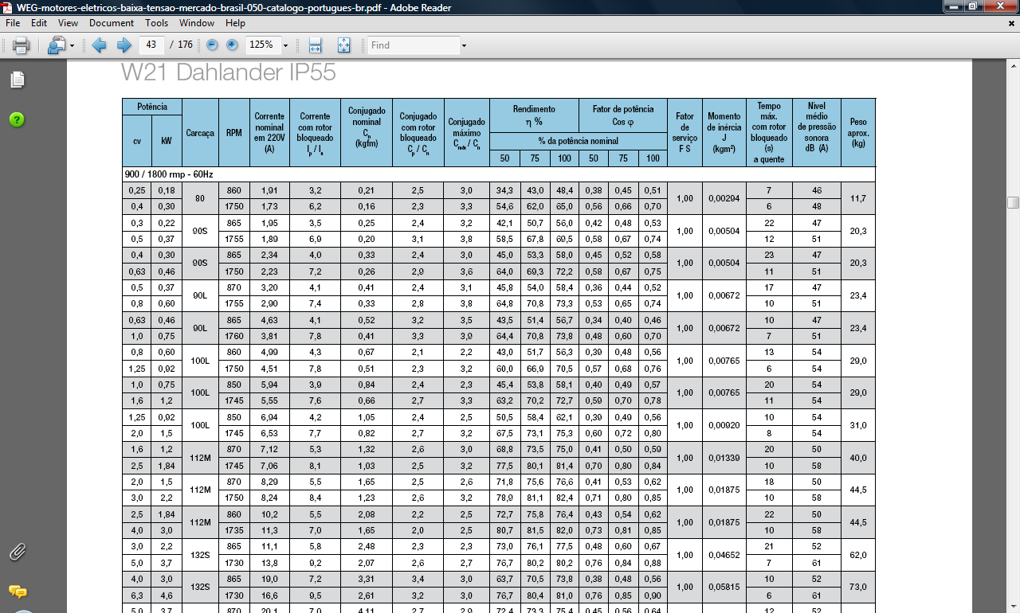1020x613 pixels.
Task: Click the weight value 11,7
Action: click(858, 198)
